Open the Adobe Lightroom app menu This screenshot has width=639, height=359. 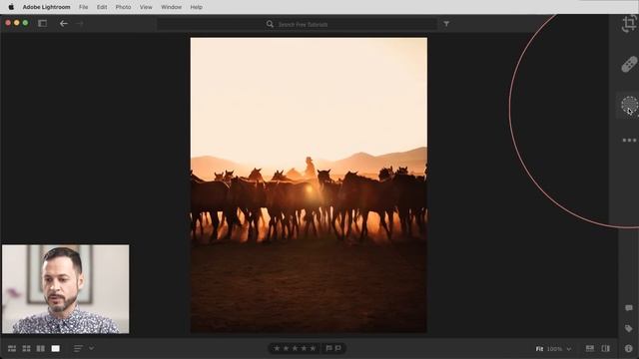point(47,7)
